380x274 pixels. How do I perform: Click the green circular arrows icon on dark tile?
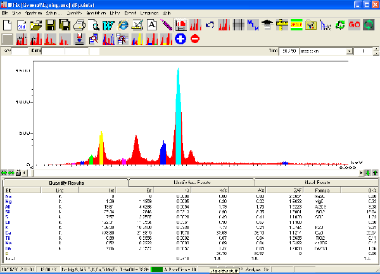(x=369, y=25)
